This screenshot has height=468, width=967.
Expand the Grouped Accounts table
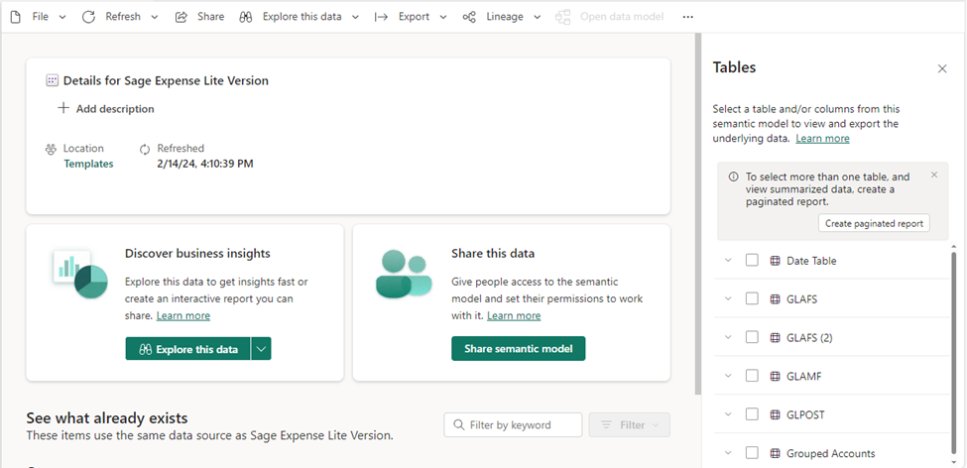727,453
